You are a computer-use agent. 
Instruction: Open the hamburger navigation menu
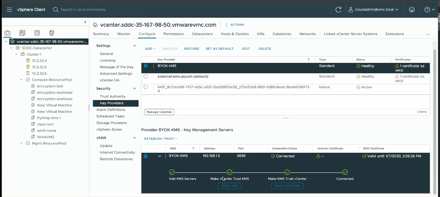(9, 9)
